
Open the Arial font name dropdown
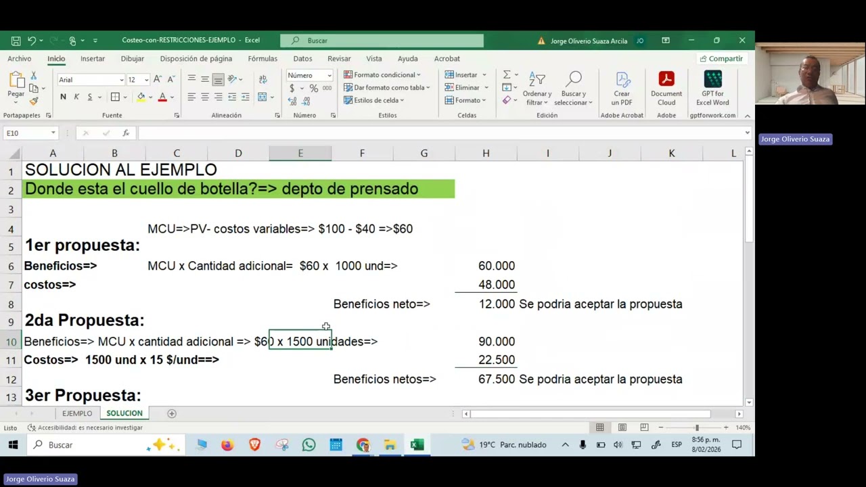(x=121, y=80)
